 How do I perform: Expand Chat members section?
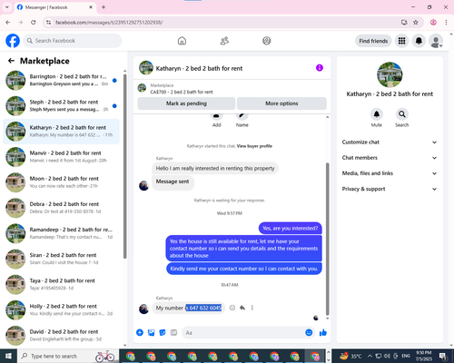(390, 158)
